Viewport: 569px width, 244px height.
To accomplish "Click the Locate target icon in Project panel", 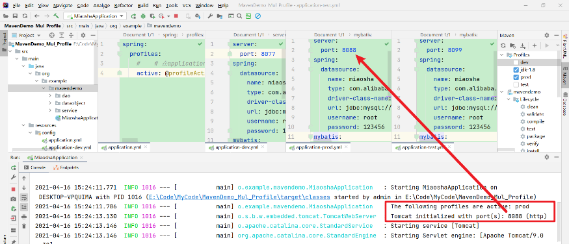I will (x=51, y=35).
